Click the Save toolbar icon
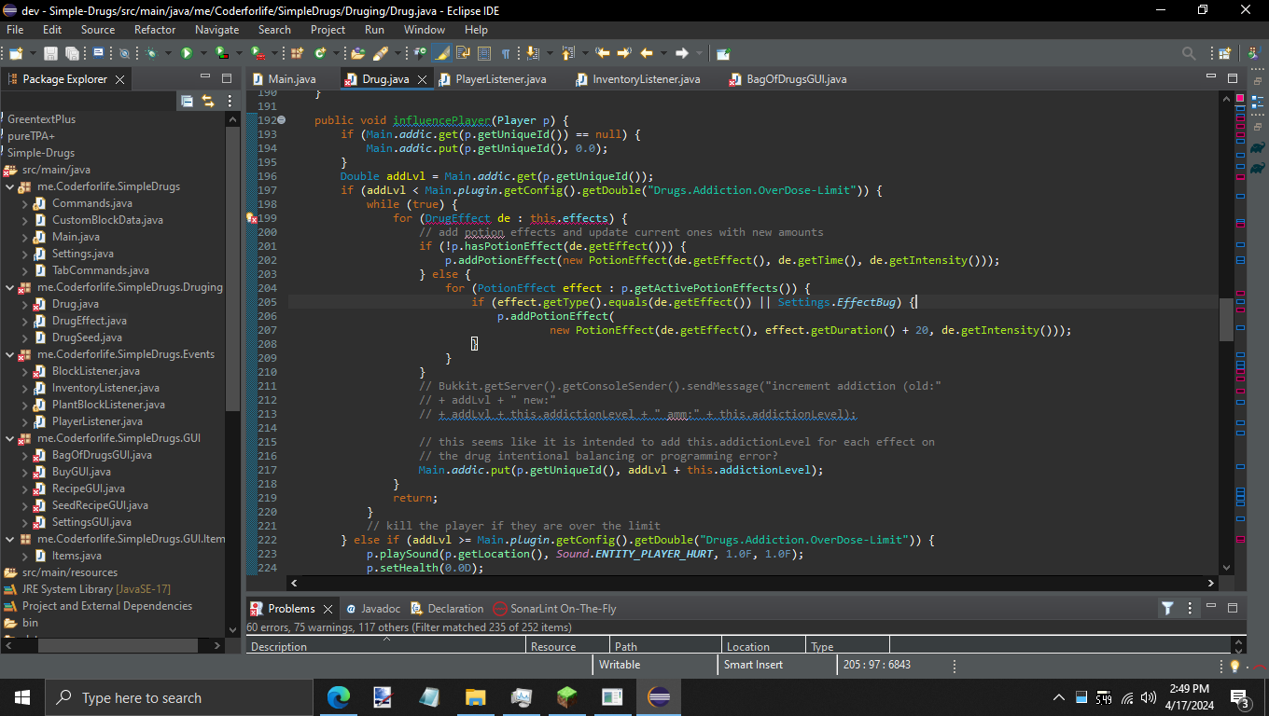This screenshot has width=1269, height=716. click(x=50, y=54)
